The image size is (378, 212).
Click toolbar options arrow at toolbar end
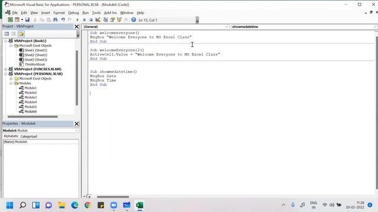click(x=197, y=20)
